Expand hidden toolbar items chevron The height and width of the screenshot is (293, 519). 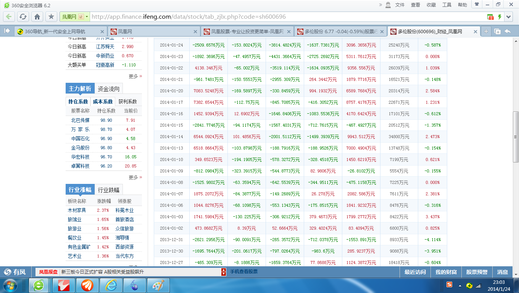tap(380, 5)
